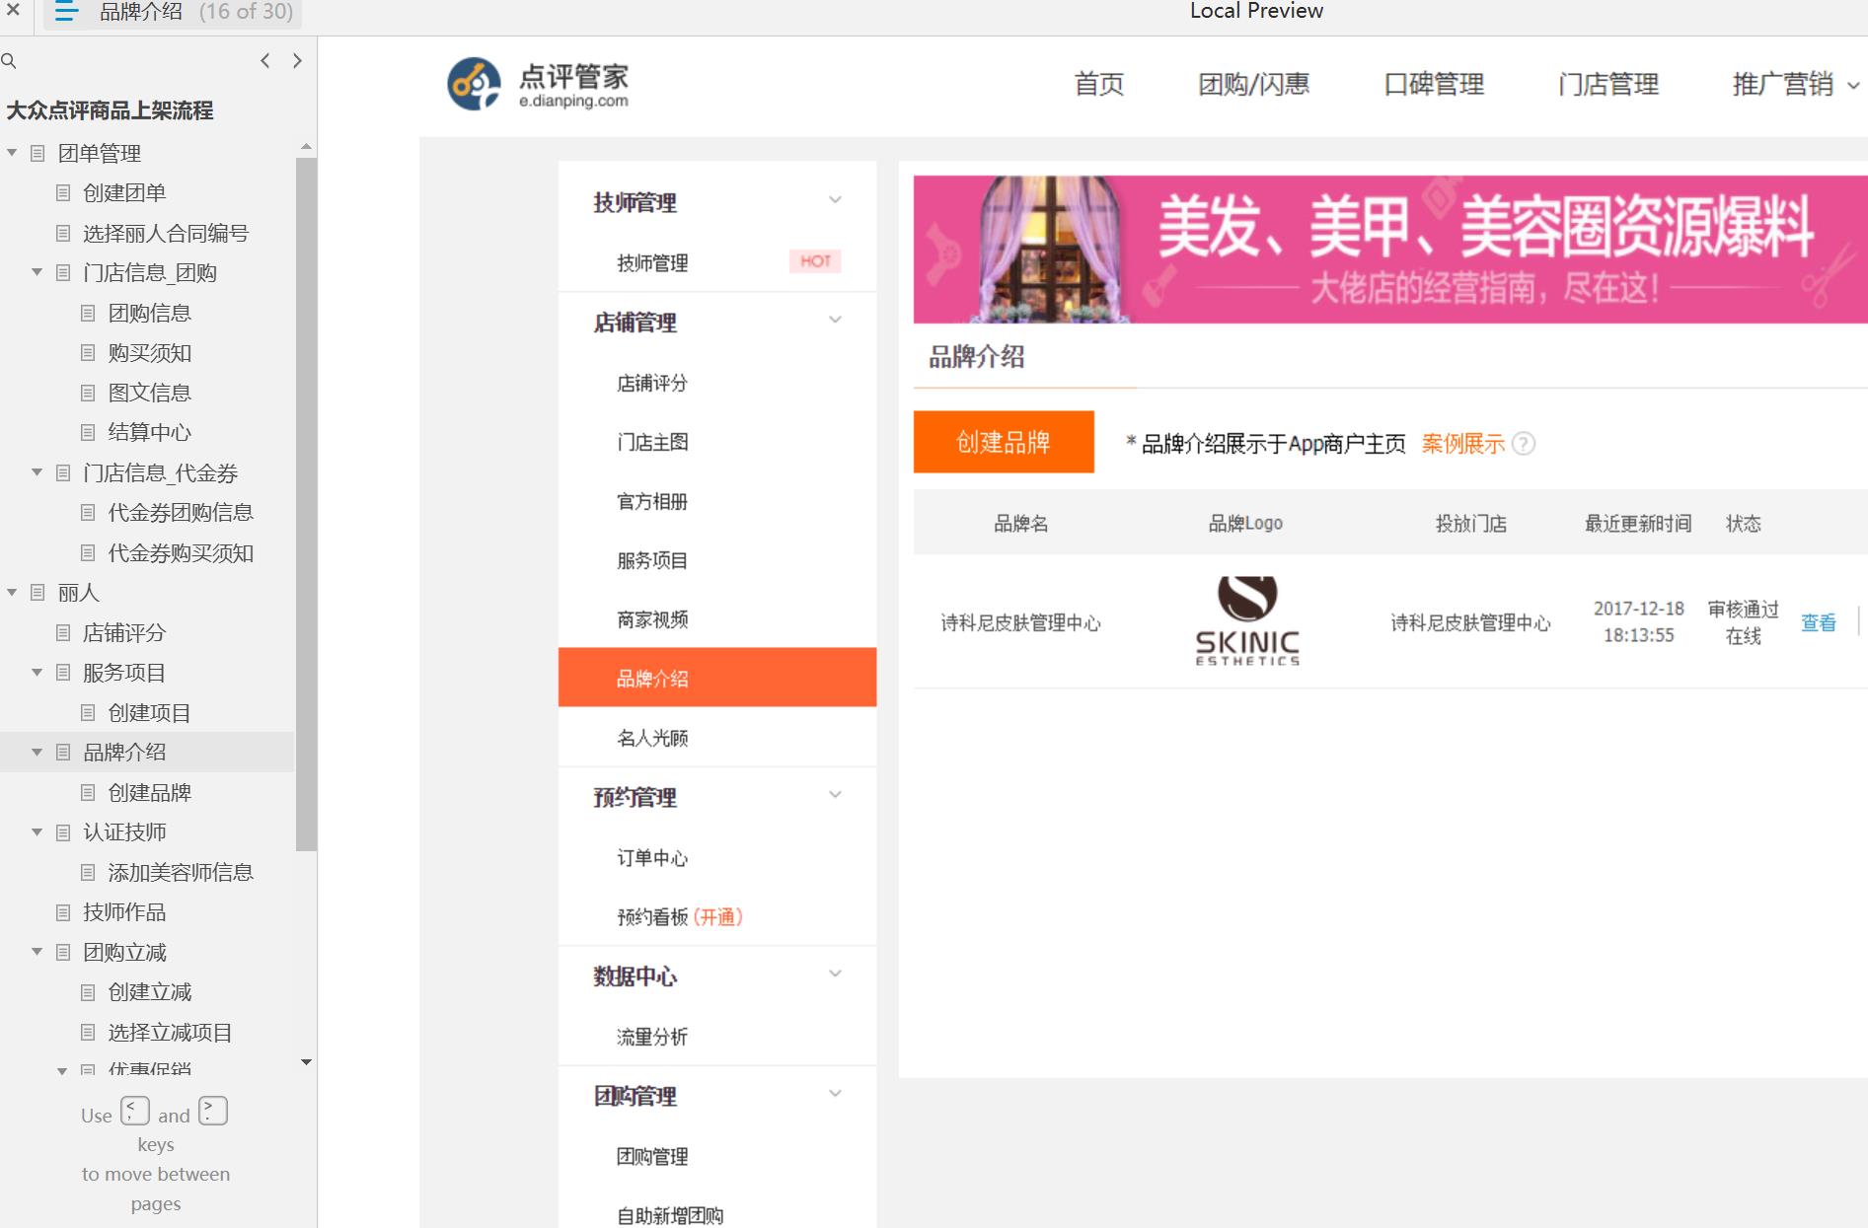Collapse the 认证技师 tree node
The width and height of the screenshot is (1868, 1228).
click(x=37, y=832)
